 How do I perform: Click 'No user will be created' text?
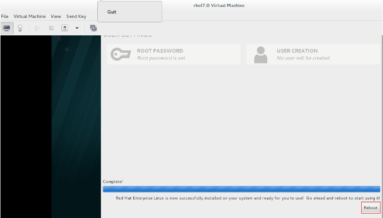click(x=303, y=58)
